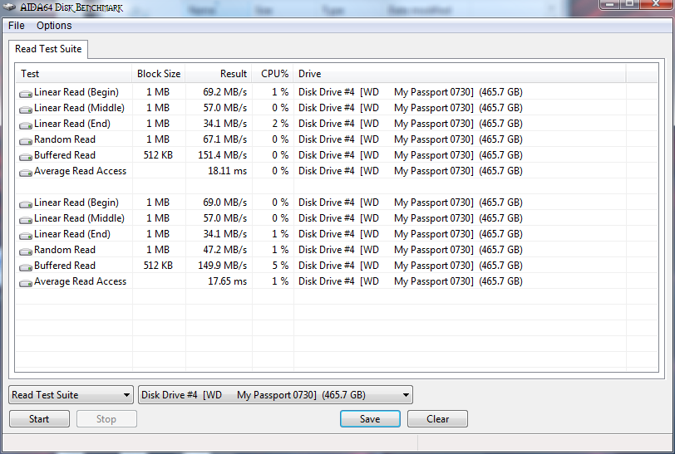
Task: Select the 18.11 ms result value
Action: click(227, 171)
